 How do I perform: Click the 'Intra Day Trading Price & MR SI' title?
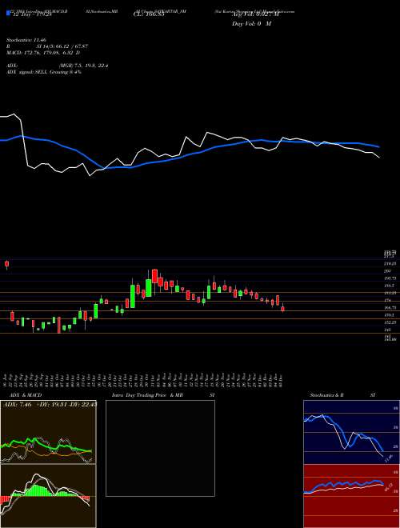pyautogui.click(x=165, y=395)
